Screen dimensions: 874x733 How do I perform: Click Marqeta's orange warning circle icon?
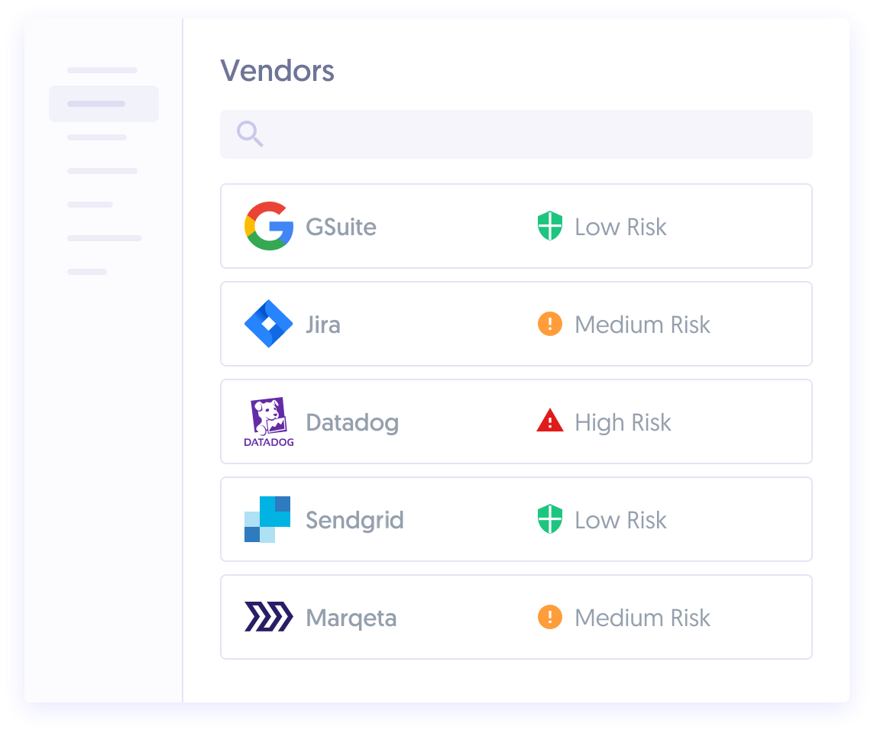coord(550,617)
